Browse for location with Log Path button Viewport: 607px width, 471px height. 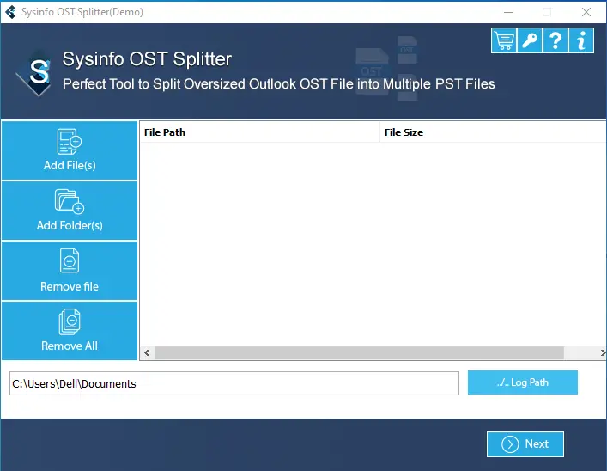point(523,382)
